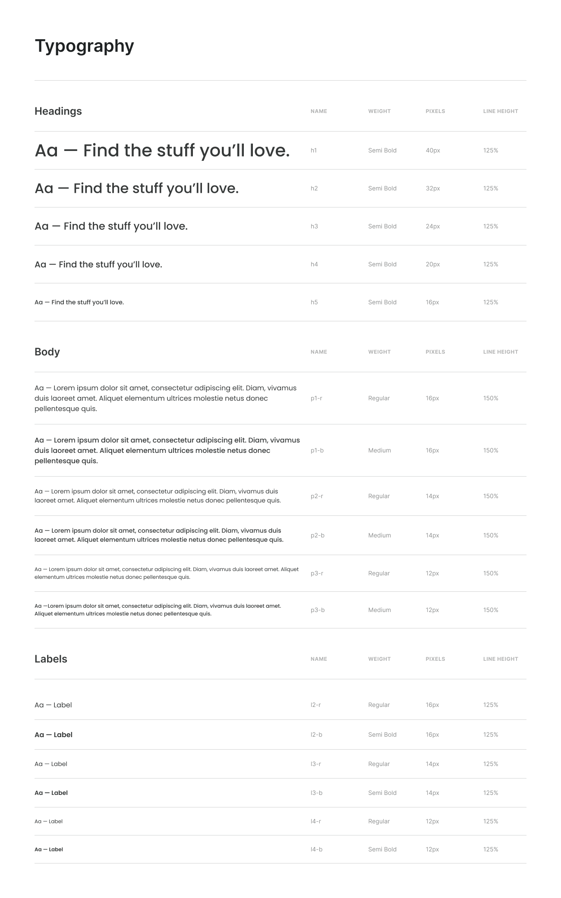
Task: Select the Headings section title
Action: pos(58,111)
